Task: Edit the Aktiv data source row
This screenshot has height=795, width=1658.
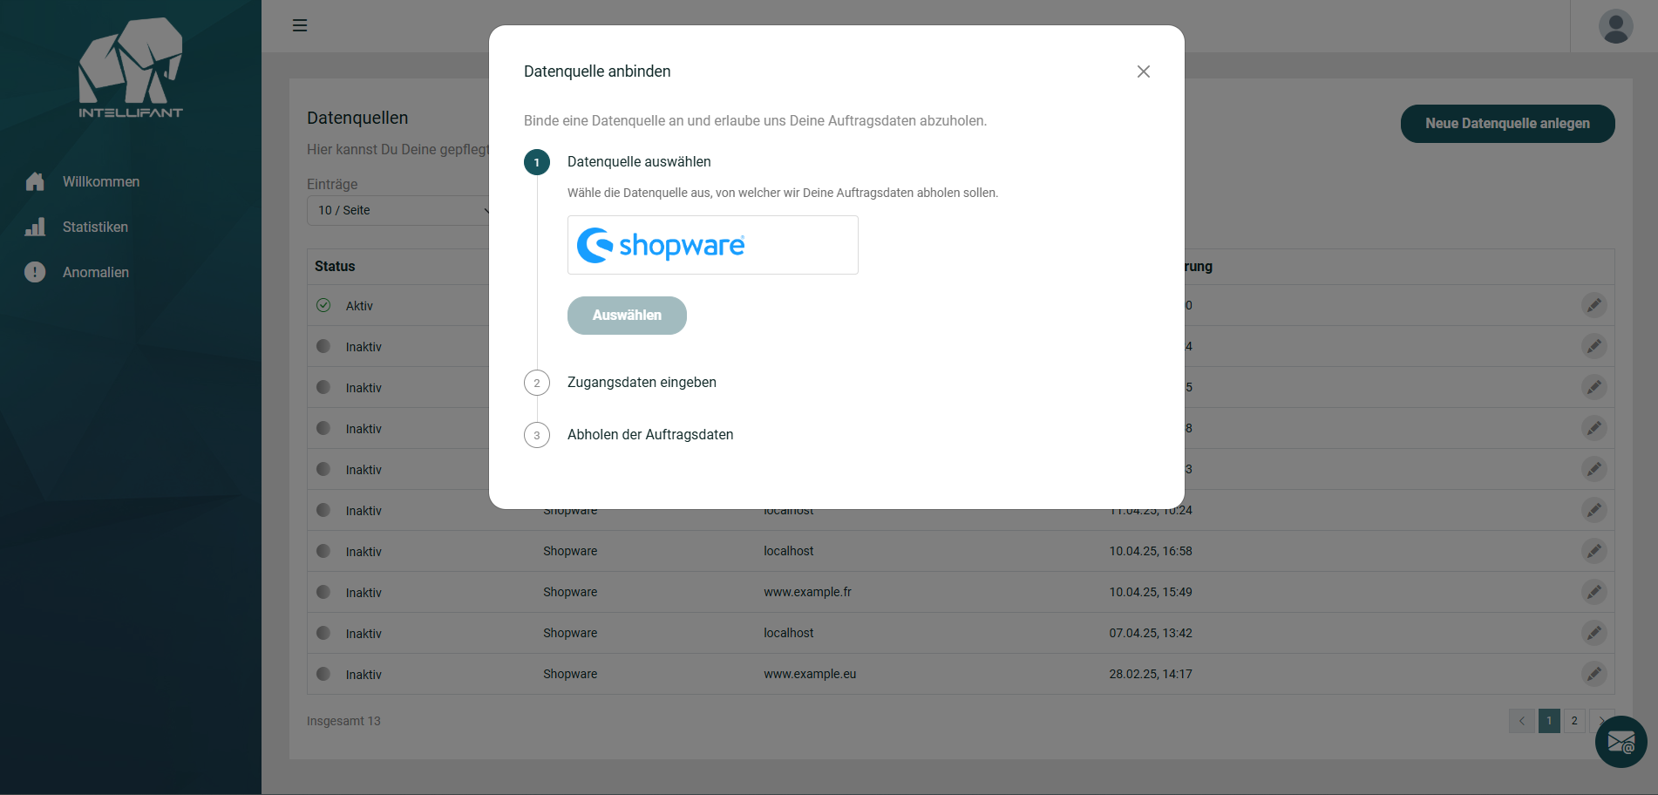Action: pos(1593,305)
